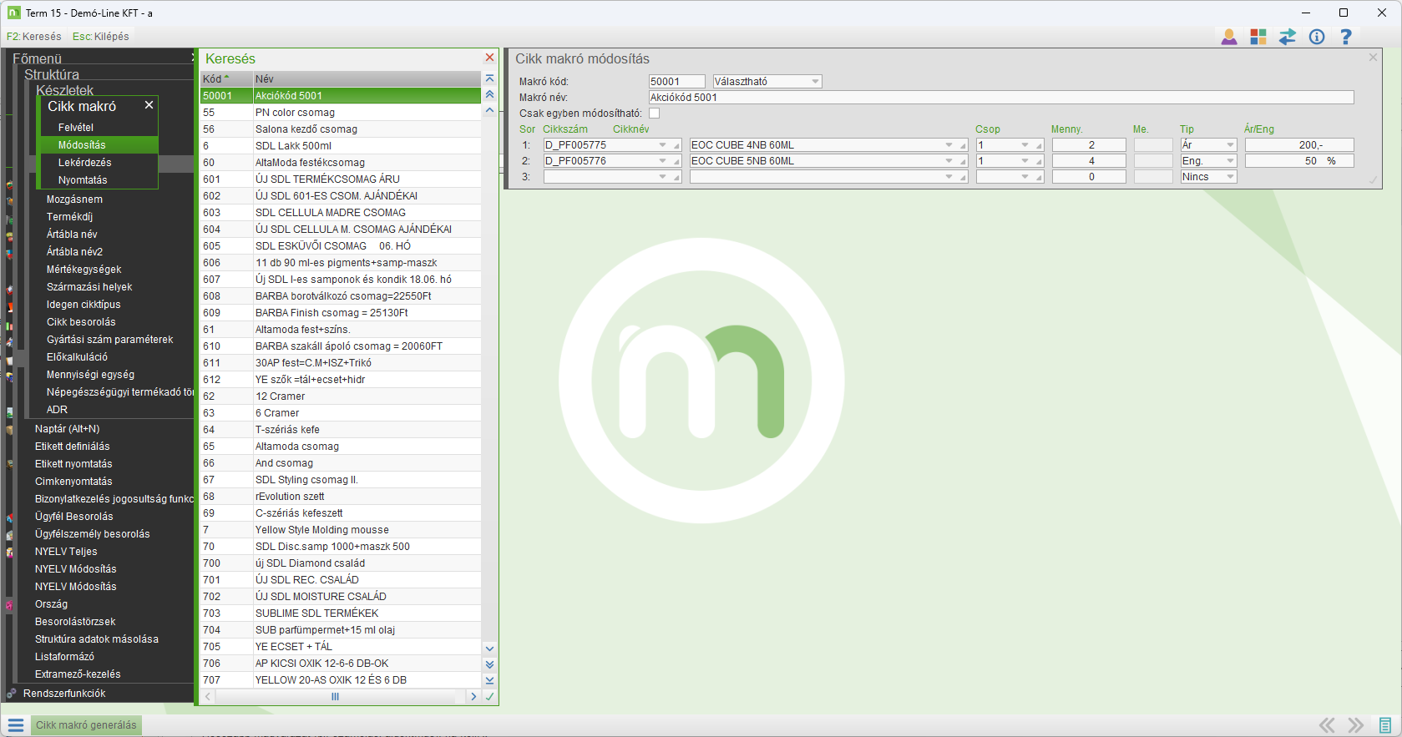Confirm search selection with green checkmark
Screen dimensions: 1402x737
[x=489, y=696]
